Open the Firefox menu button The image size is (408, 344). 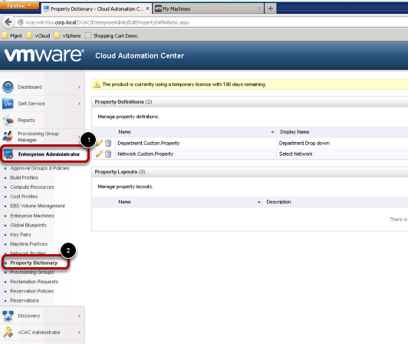(19, 5)
